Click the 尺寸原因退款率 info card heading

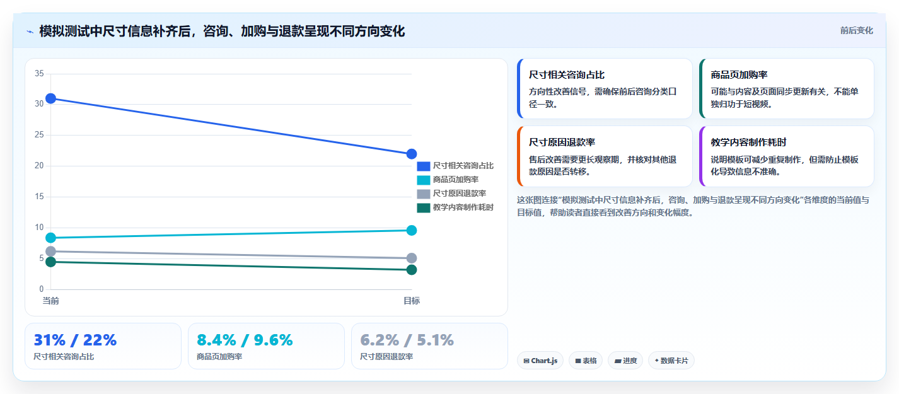point(562,142)
